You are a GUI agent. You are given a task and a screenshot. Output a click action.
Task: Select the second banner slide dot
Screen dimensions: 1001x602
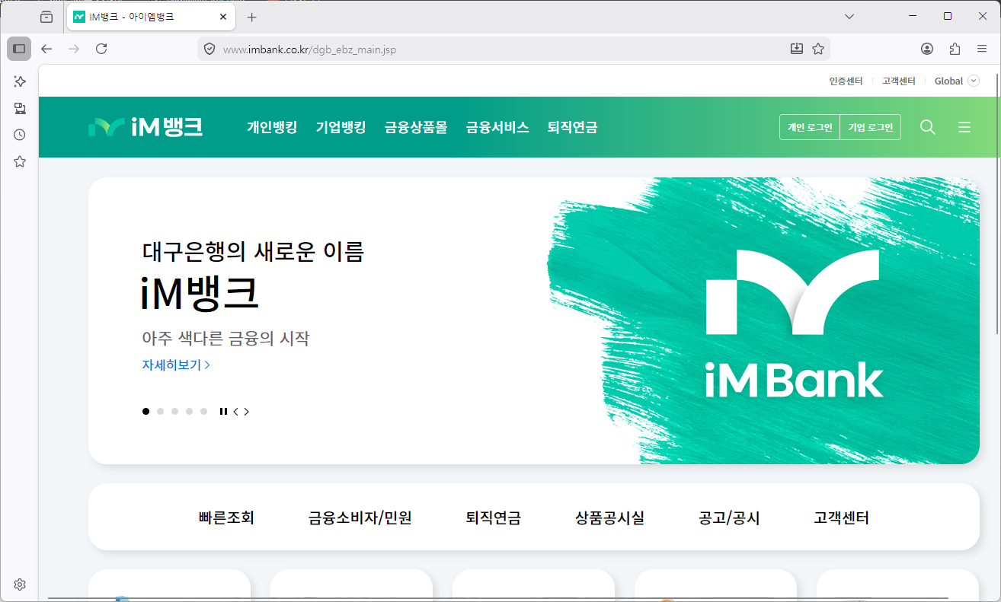pos(160,411)
